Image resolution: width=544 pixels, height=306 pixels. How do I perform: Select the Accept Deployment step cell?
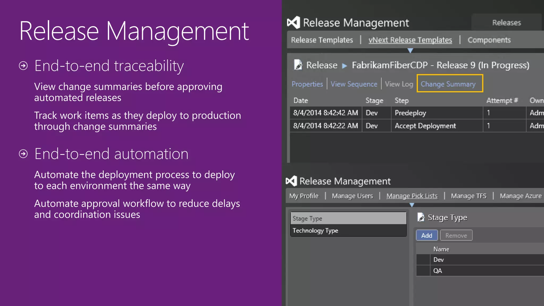click(437, 126)
